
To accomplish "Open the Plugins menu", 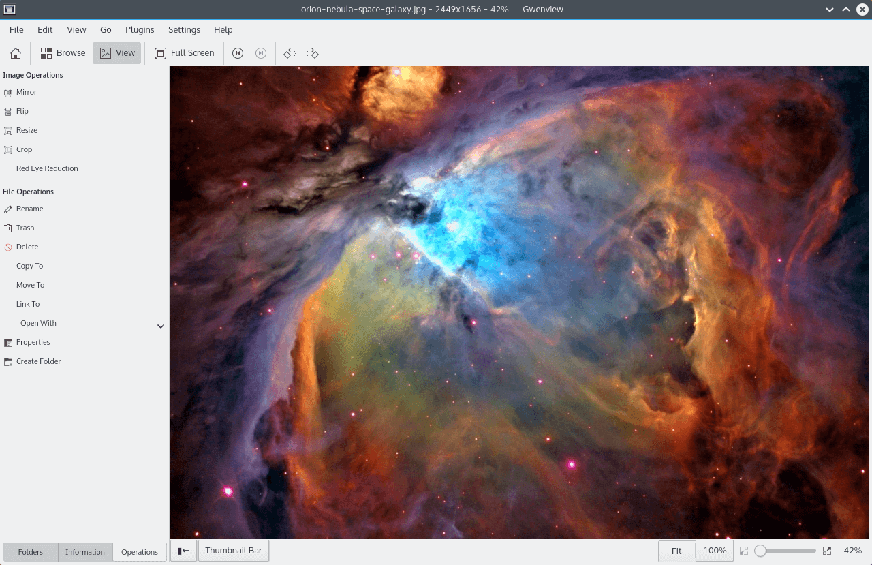I will 140,29.
